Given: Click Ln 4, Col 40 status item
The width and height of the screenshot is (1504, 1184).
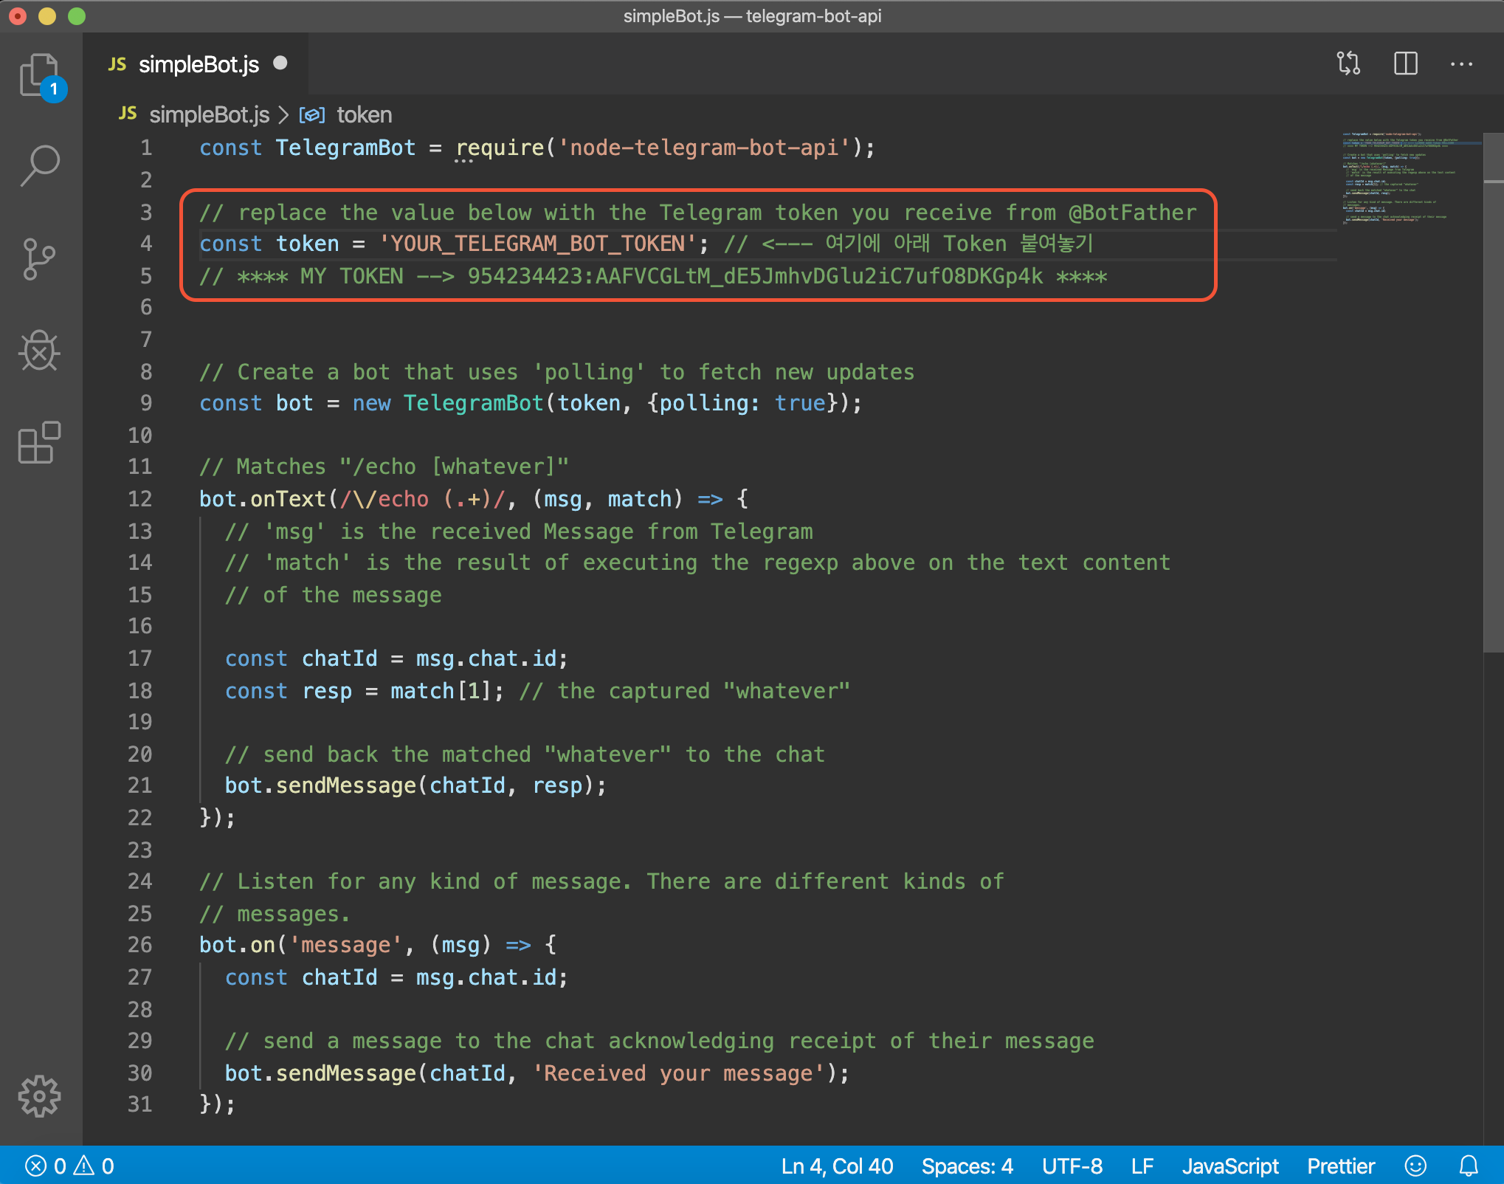Looking at the screenshot, I should [837, 1166].
